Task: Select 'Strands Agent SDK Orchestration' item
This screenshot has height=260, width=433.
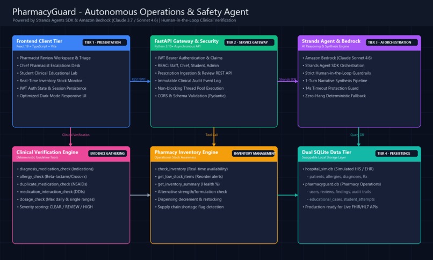Action: (x=334, y=66)
